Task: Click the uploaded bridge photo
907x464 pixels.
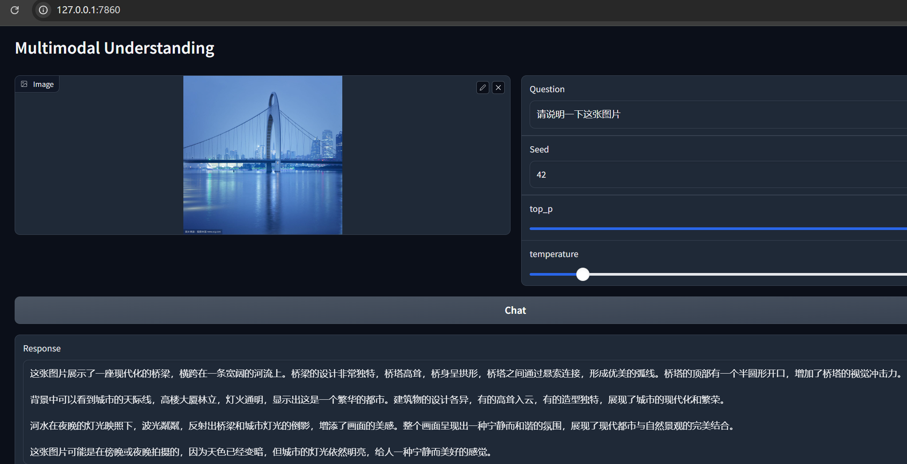Action: pyautogui.click(x=262, y=155)
